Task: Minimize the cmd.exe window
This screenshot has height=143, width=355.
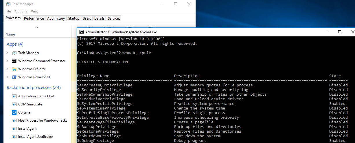Action: [326, 32]
